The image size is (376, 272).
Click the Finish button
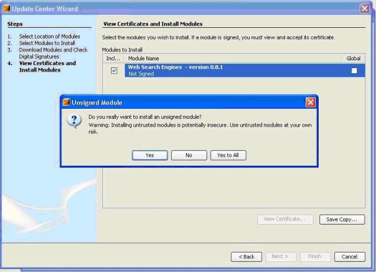coord(315,256)
